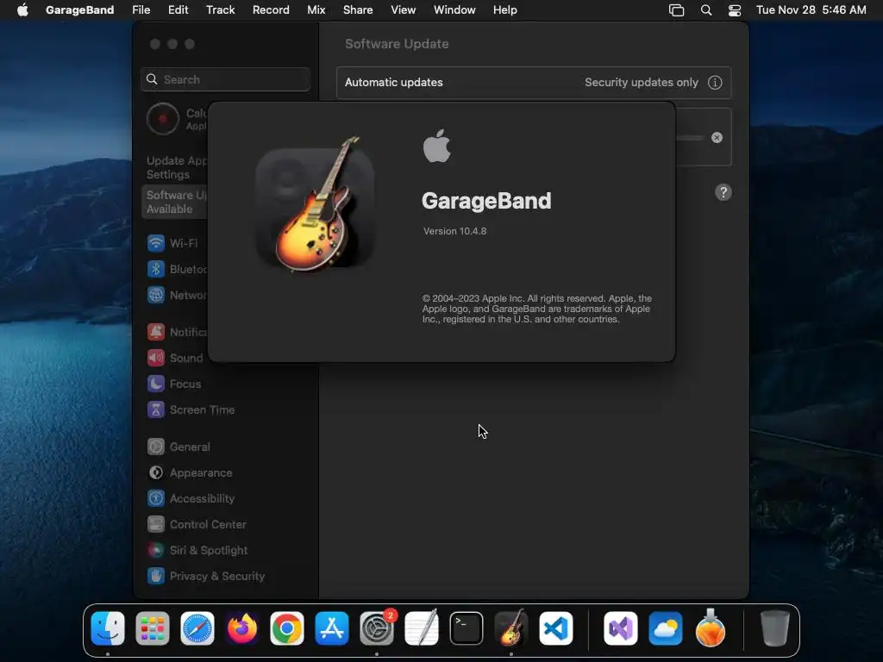Open Launchpad from the Dock

coord(153,628)
